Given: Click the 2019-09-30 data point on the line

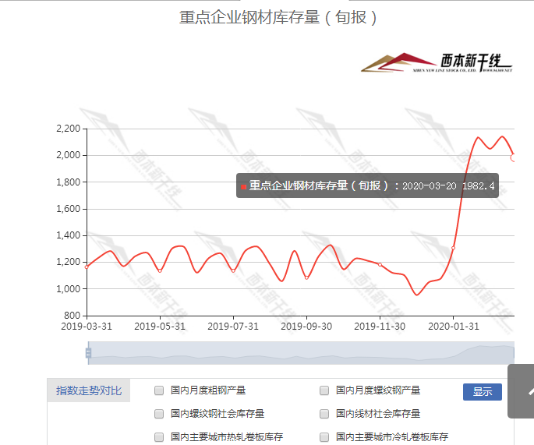Looking at the screenshot, I should [x=306, y=277].
